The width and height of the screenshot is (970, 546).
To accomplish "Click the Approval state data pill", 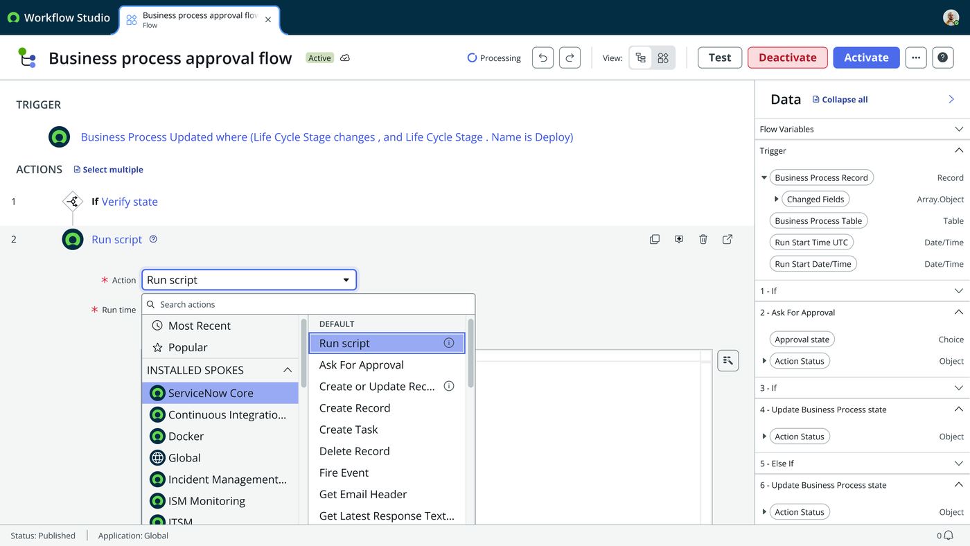I will 802,340.
